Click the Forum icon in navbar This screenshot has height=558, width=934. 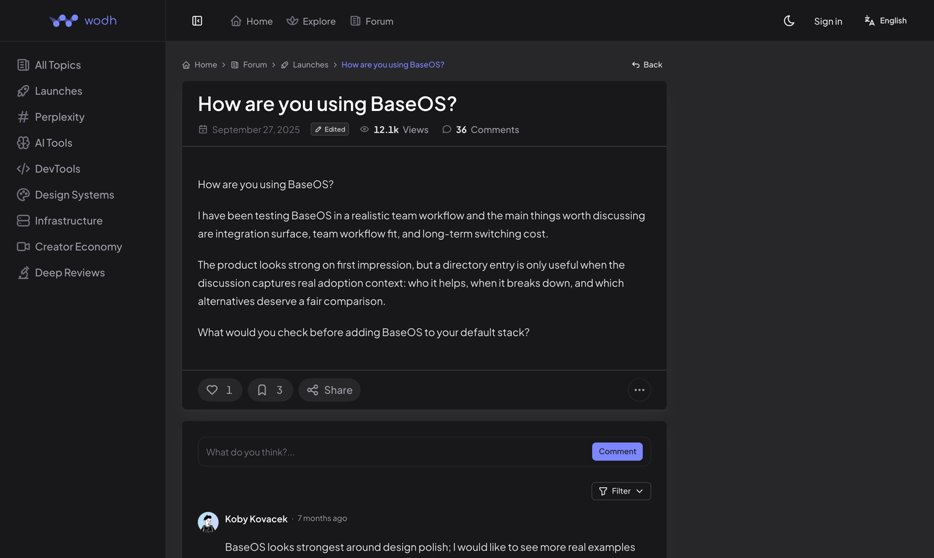(355, 21)
